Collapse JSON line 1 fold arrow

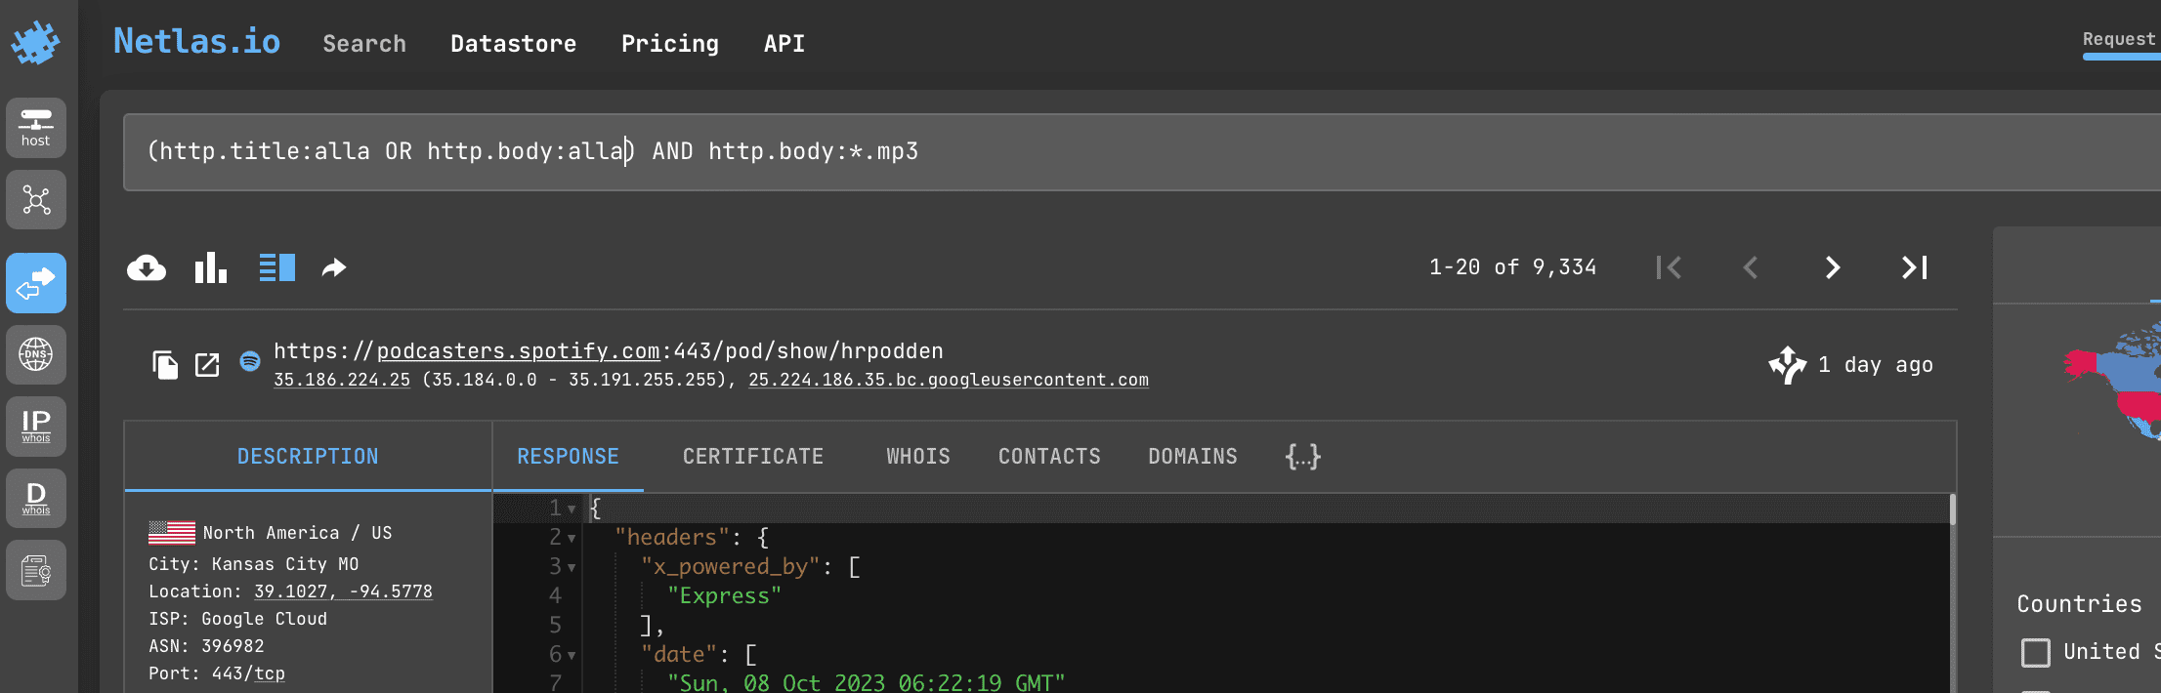coord(572,509)
